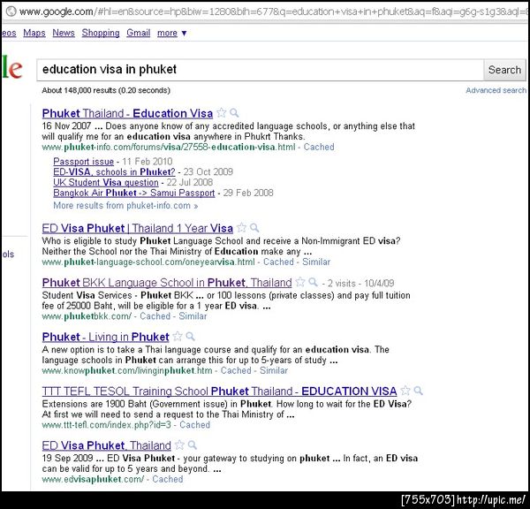Preview magnifier for ED Visa Phuket 1 Year Visa
Image resolution: width=530 pixels, height=509 pixels.
coord(254,228)
